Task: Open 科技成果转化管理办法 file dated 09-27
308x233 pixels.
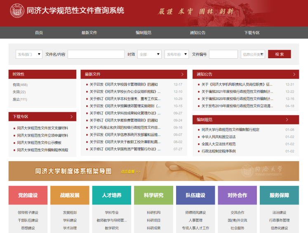Action: coord(125,113)
